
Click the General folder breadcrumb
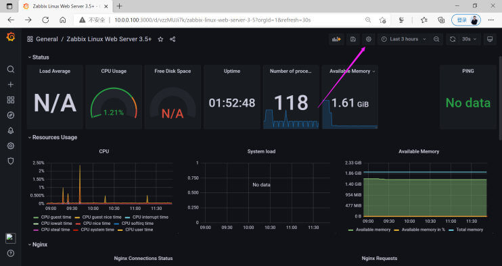click(47, 39)
